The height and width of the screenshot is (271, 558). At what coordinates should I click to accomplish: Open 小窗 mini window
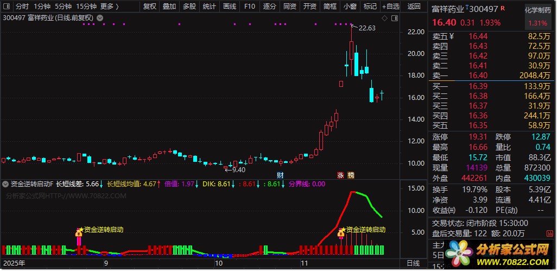(x=350, y=6)
